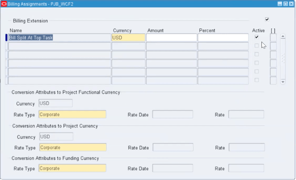Click the Name field in the second row
The height and width of the screenshot is (180, 296).
click(x=60, y=46)
